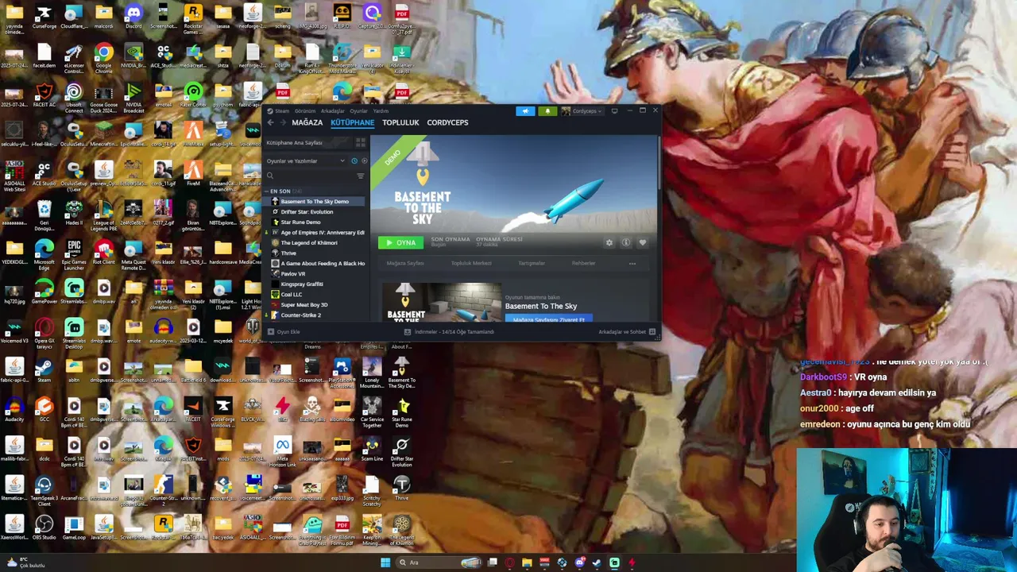
Task: Open the TOPLULUK tab
Action: point(400,122)
